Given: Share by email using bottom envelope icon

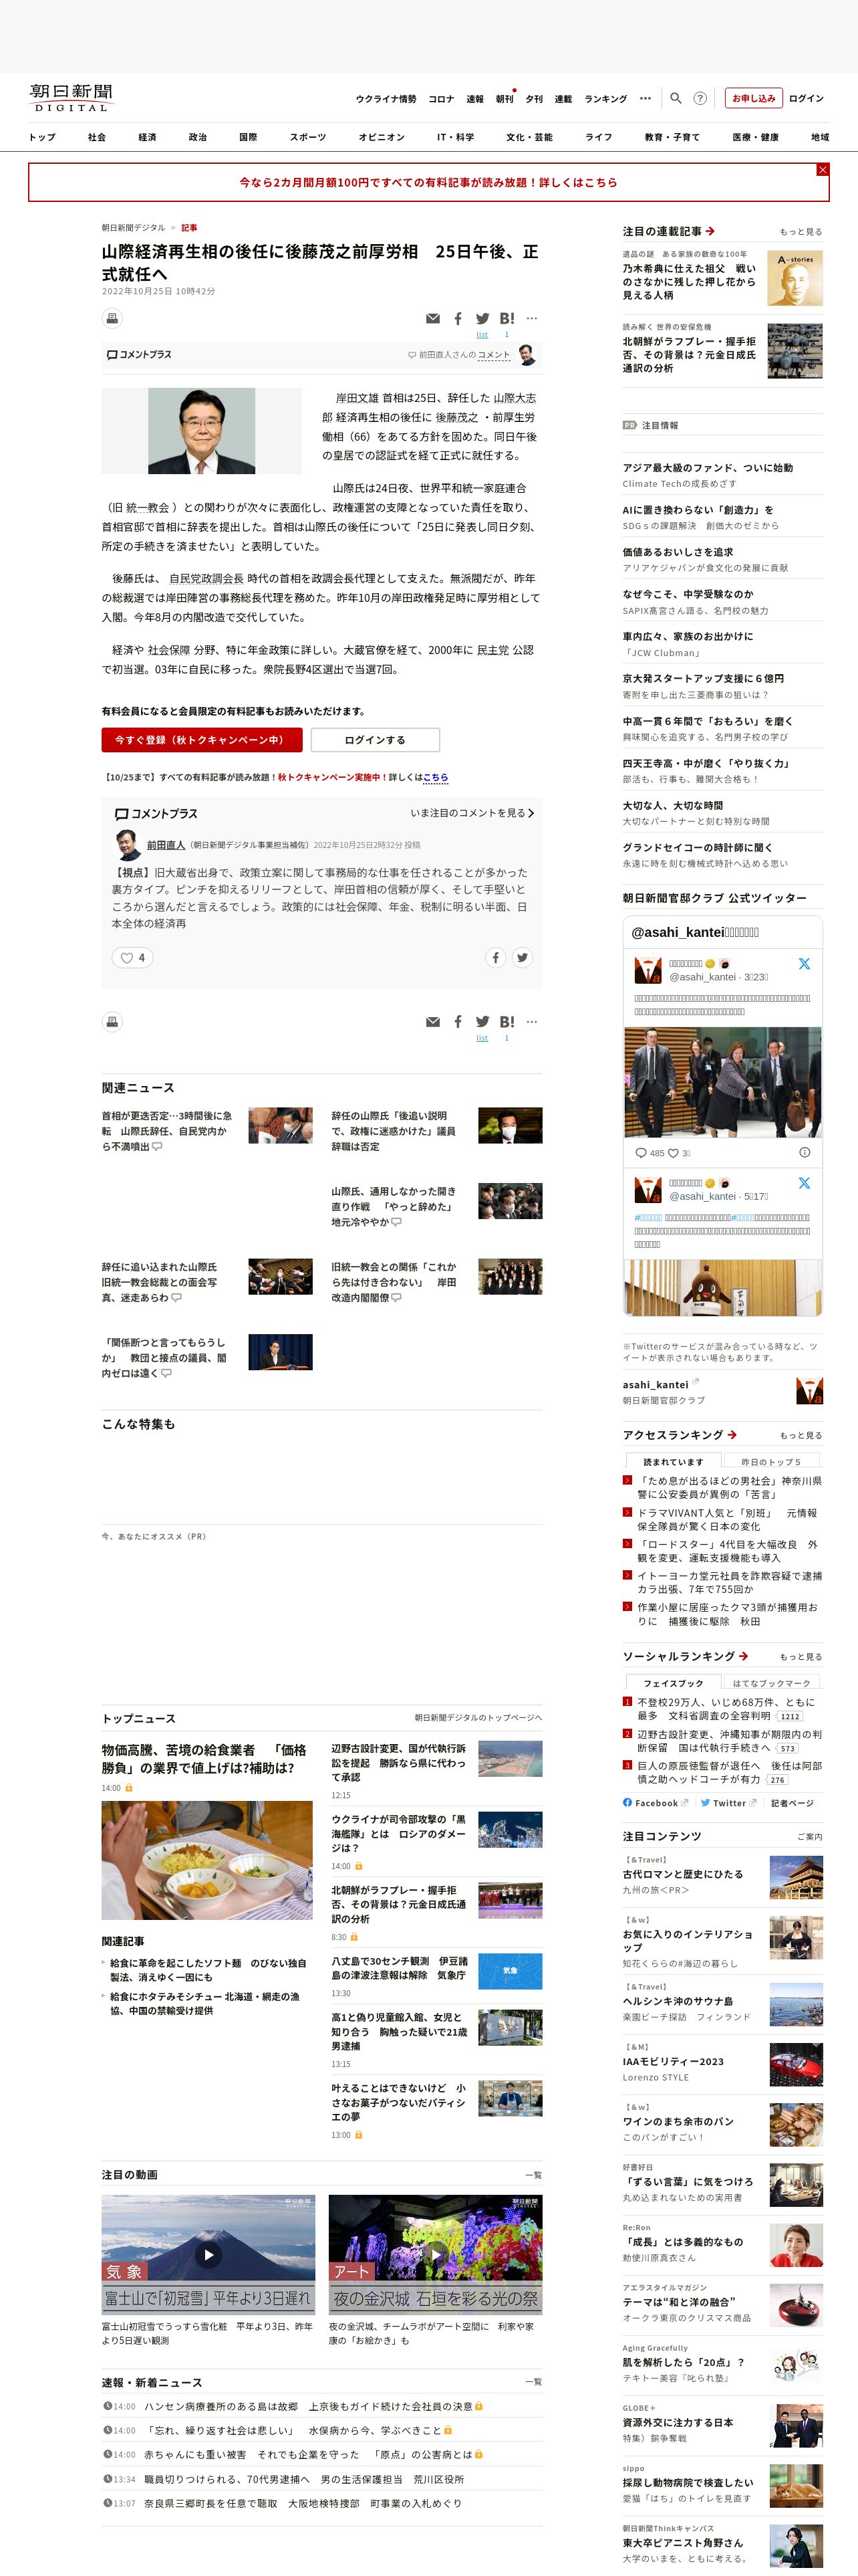Looking at the screenshot, I should [x=432, y=1021].
